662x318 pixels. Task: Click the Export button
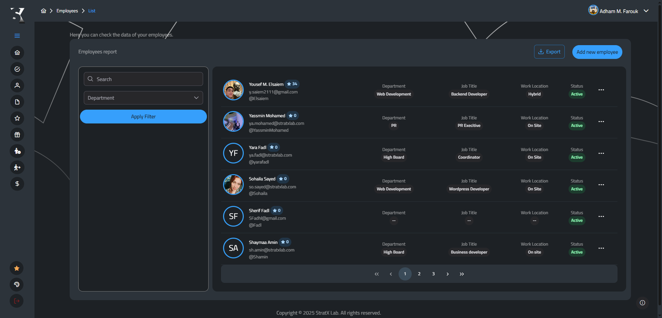click(x=549, y=52)
